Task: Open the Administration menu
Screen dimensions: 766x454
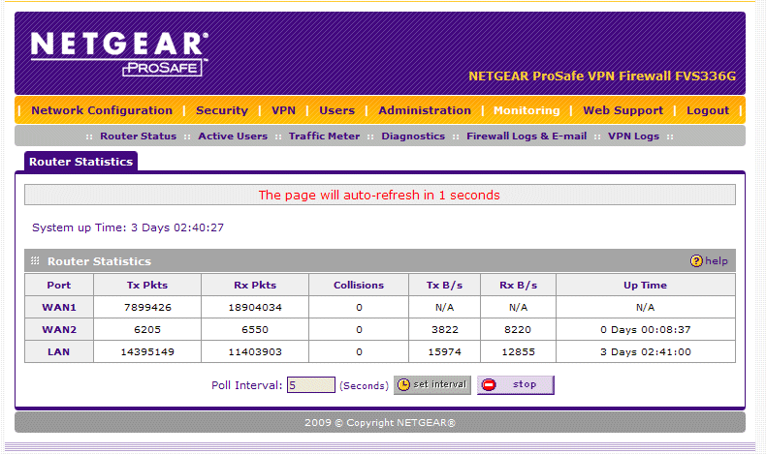Action: (x=425, y=110)
